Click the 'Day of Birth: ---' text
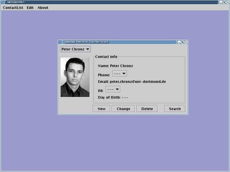 113,97
